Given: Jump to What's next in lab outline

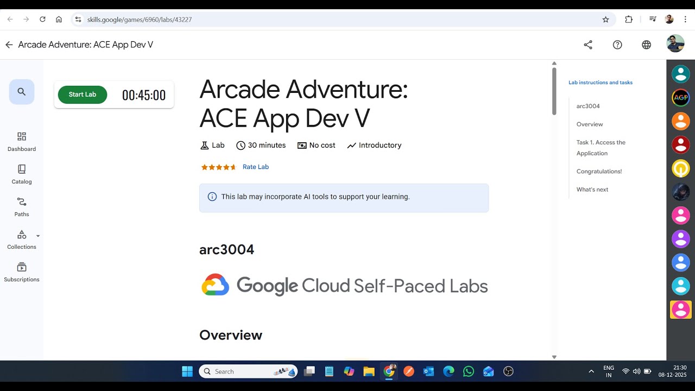Looking at the screenshot, I should click(x=592, y=190).
